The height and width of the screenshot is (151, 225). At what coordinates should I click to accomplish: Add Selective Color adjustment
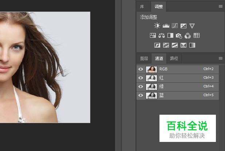tap(183, 45)
